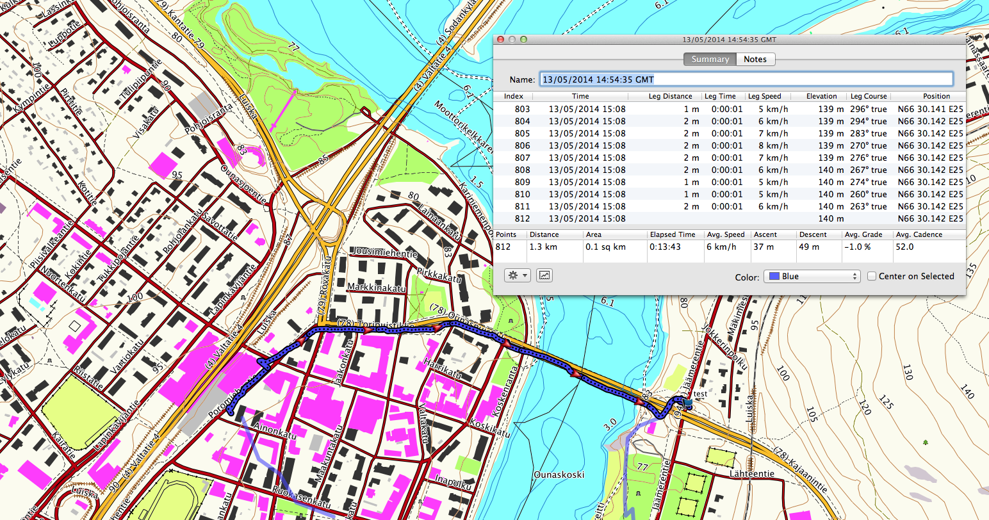Switch to the Notes tab

point(755,59)
